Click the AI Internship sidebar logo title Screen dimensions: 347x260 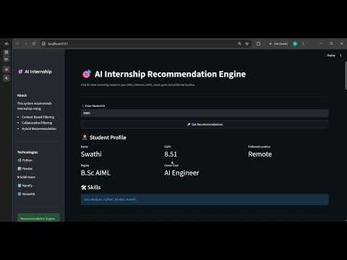tap(35, 71)
